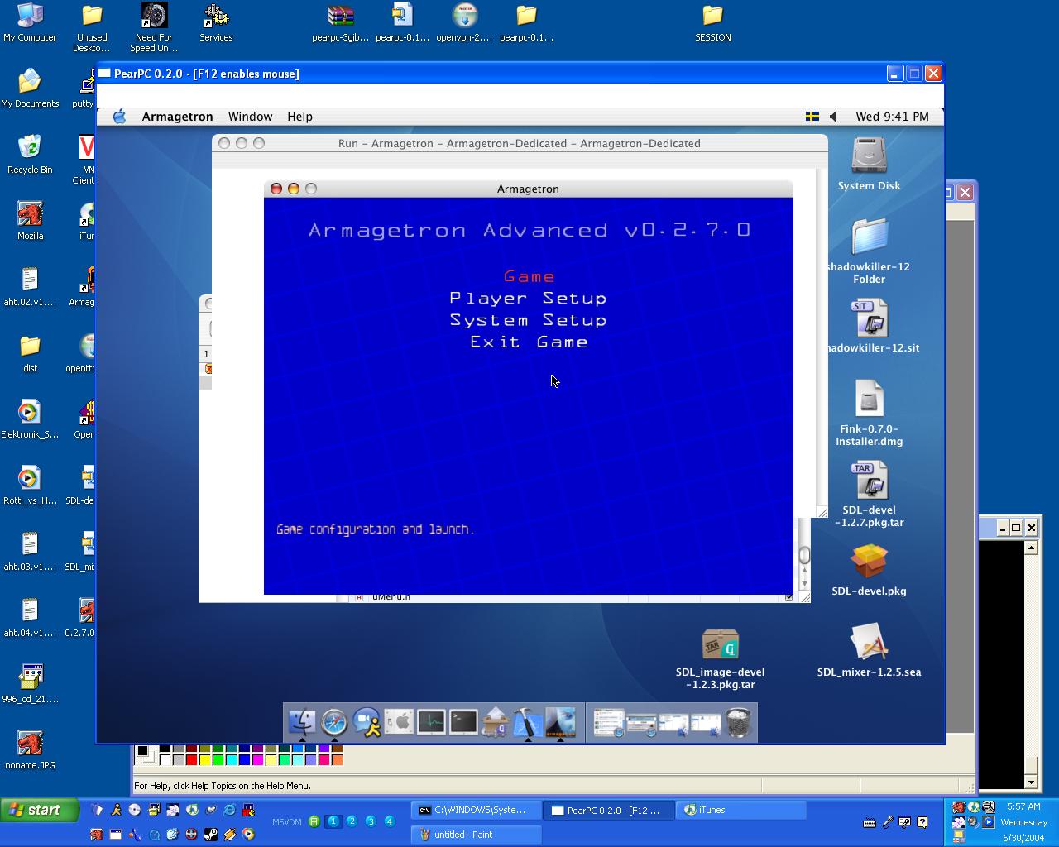Viewport: 1059px width, 847px height.
Task: Switch to MSVDM virtual desktop 3
Action: click(x=370, y=821)
